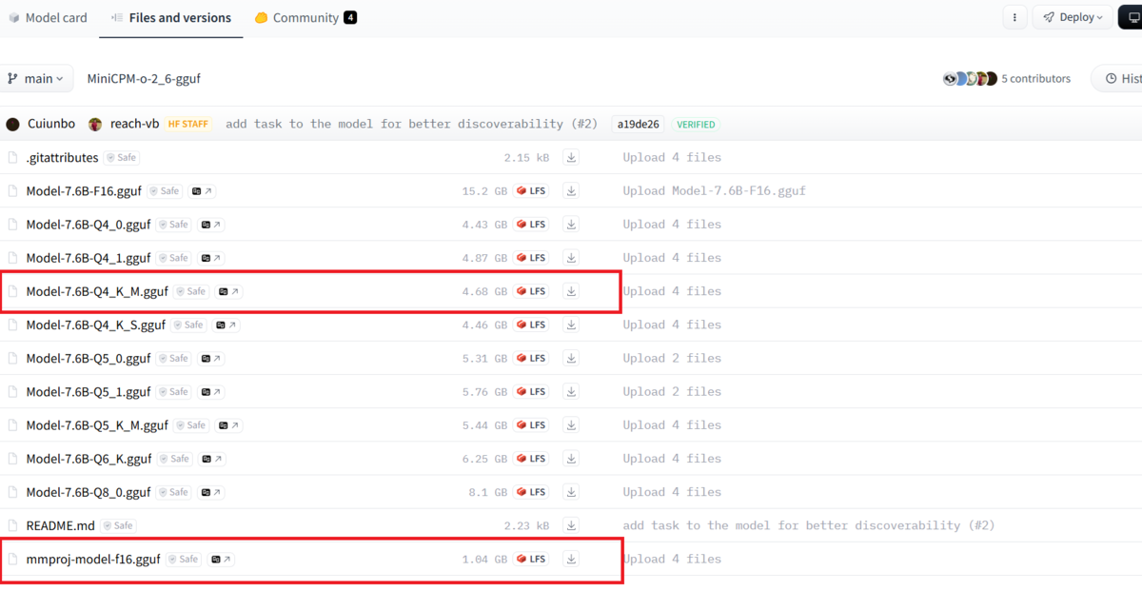The height and width of the screenshot is (591, 1142).
Task: Download Model-7.6B-Q5_0.gguf via its download icon
Action: [x=571, y=358]
